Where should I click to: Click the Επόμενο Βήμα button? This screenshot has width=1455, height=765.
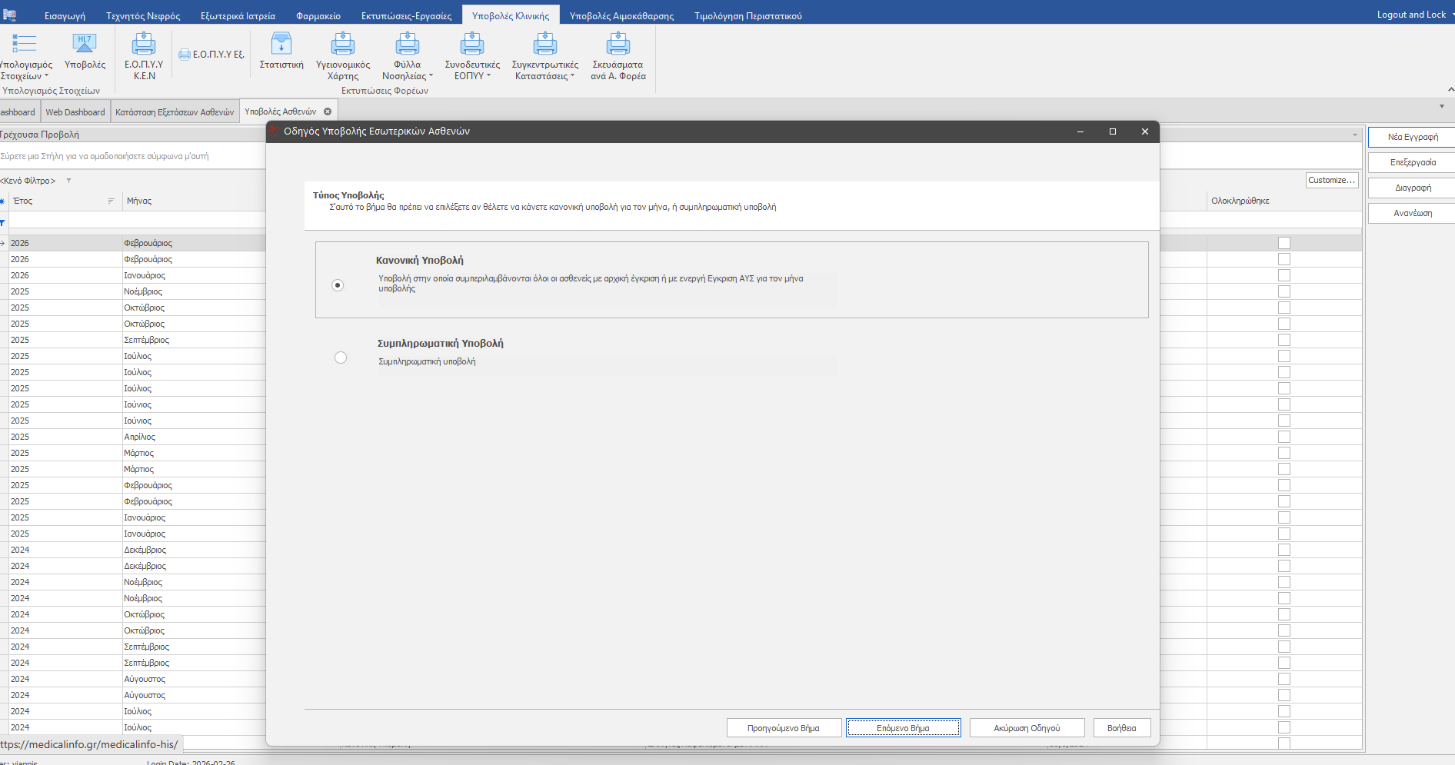903,728
